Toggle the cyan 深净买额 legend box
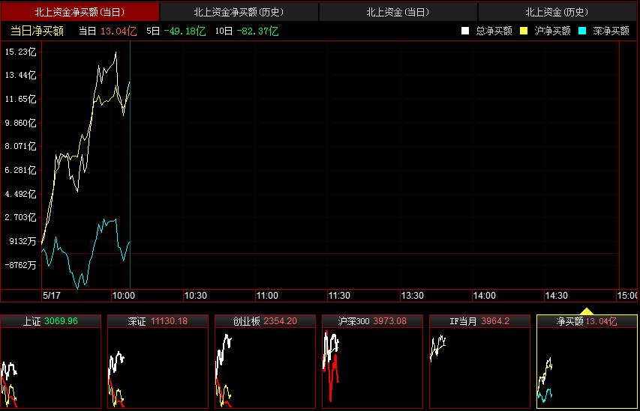Screen dimensions: 640x411 [581, 31]
